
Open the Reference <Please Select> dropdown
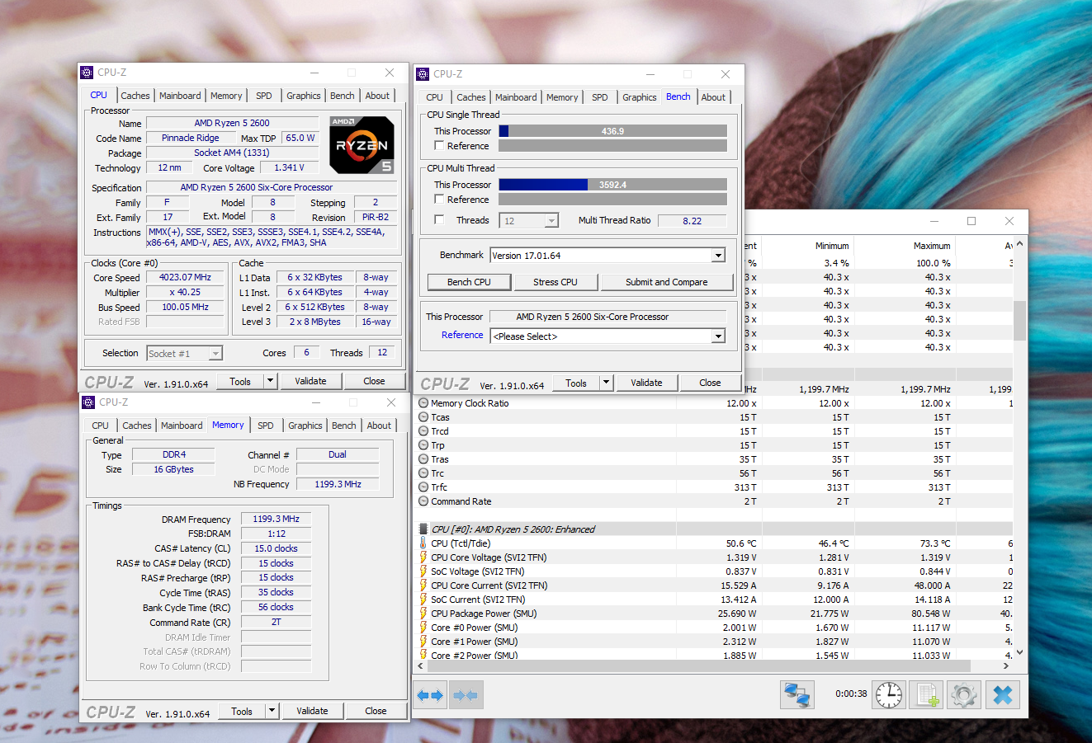tap(718, 336)
